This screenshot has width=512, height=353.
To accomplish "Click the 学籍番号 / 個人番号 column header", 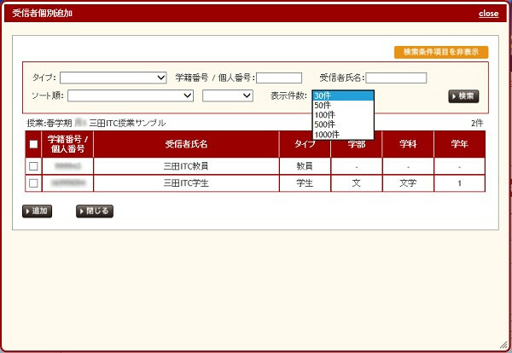I will (67, 144).
